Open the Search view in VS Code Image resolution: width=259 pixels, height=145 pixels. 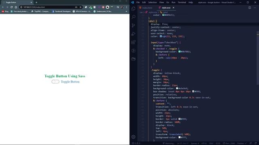134,17
